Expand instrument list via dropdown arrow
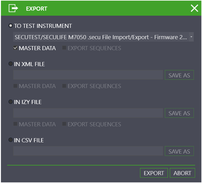 point(191,37)
